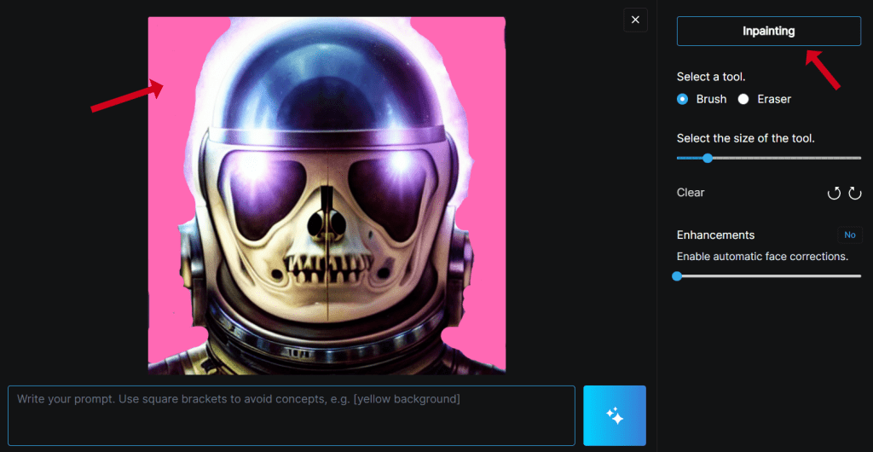The height and width of the screenshot is (452, 873).
Task: Undo the last brush stroke
Action: tap(834, 194)
